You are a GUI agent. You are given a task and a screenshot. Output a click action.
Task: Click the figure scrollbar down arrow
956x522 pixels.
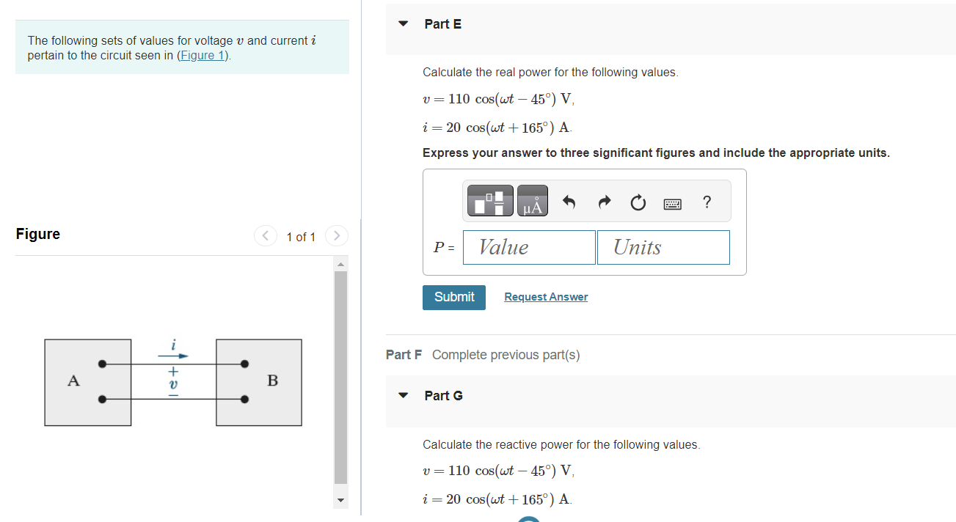tap(340, 499)
